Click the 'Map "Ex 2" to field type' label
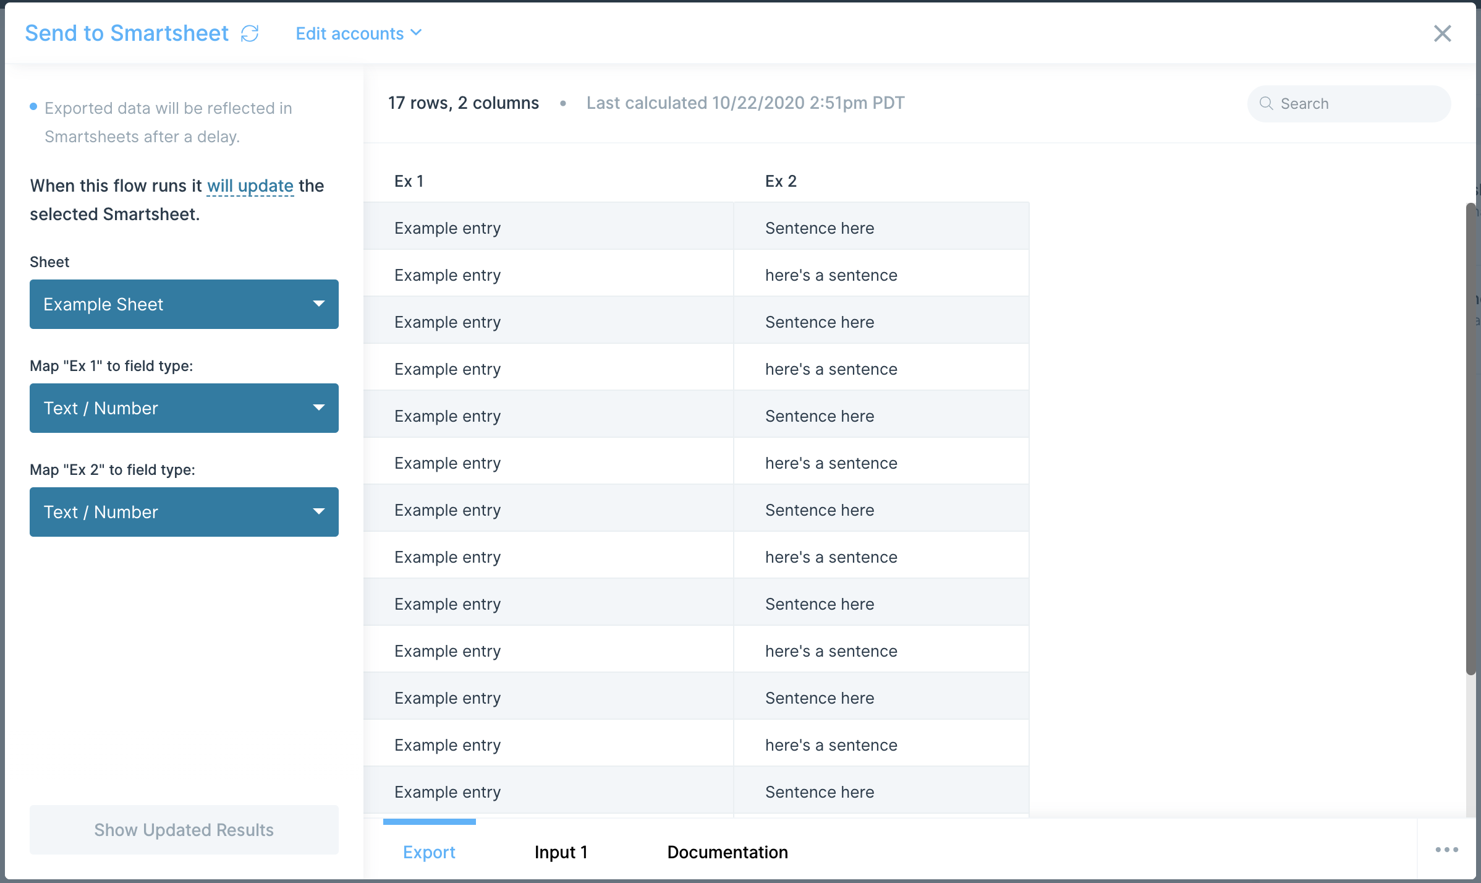This screenshot has height=883, width=1481. (x=112, y=470)
